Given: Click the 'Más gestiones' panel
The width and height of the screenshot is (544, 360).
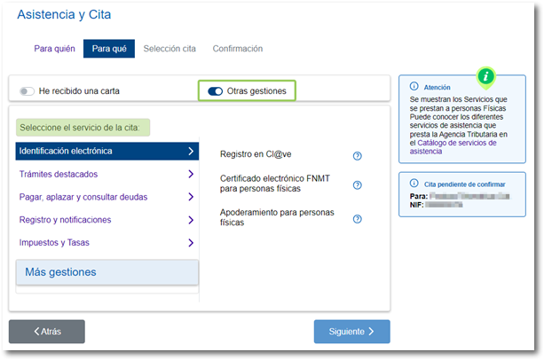Looking at the screenshot, I should 107,272.
